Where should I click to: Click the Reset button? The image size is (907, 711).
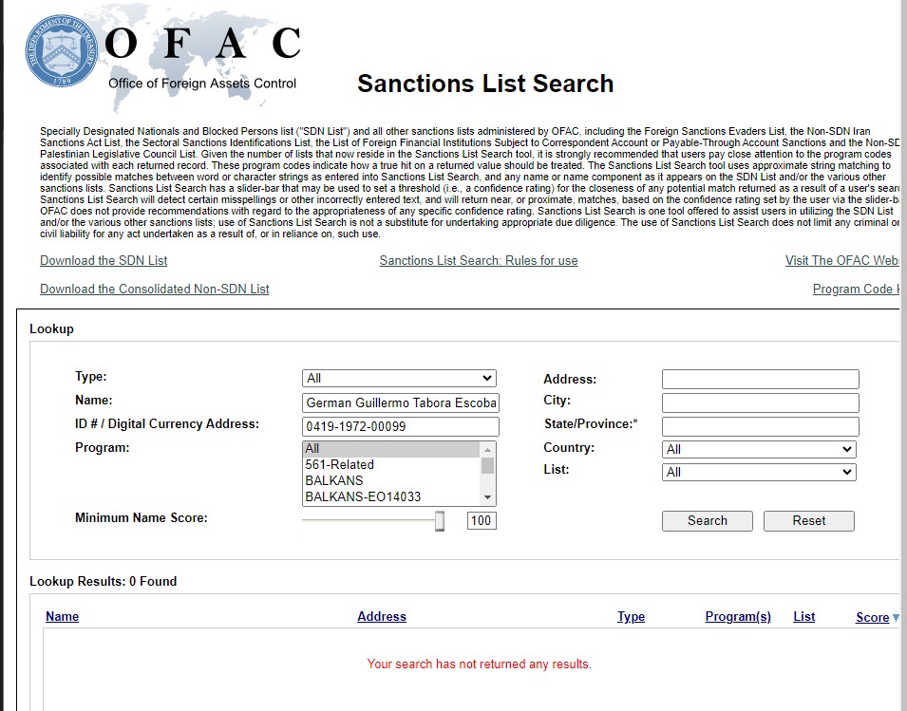coord(808,520)
